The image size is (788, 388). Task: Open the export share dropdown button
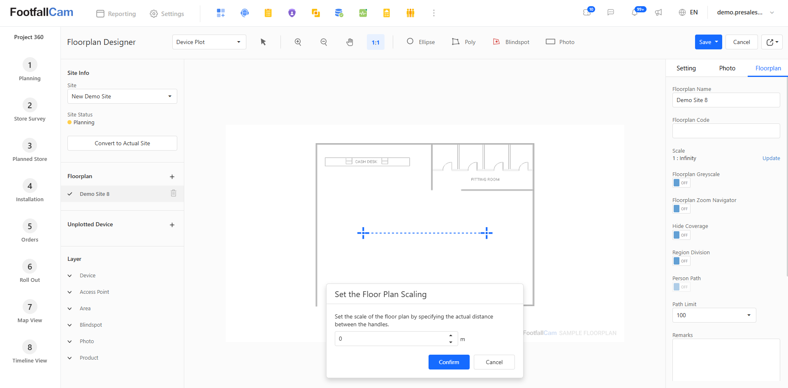772,42
